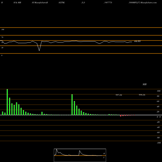Click the 'SI(TM)' header text
Screen dimensions: 162x162
pos(62,3)
